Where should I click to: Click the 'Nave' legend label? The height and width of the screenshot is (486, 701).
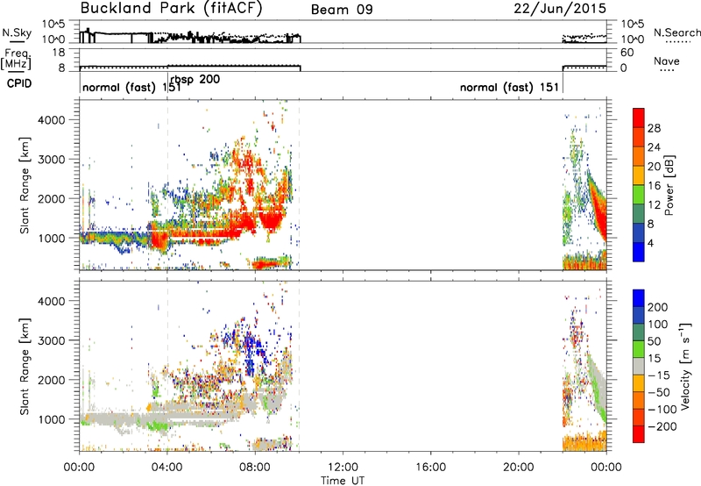pos(667,61)
